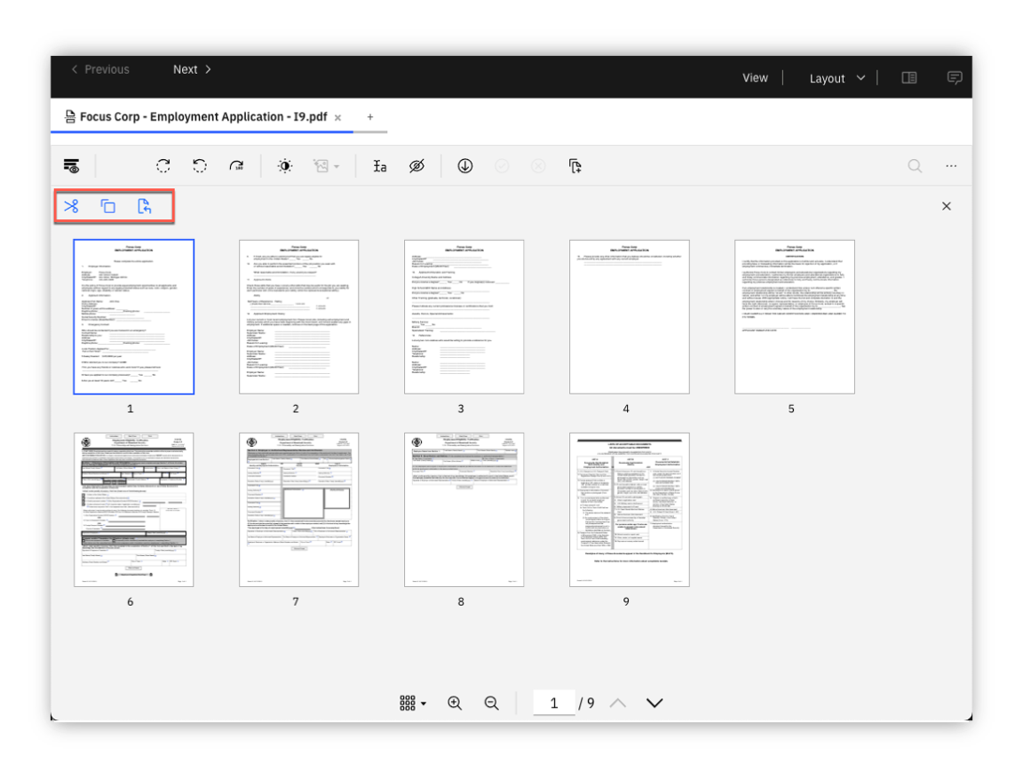Zoom out on thumbnails
Viewport: 1023px width, 779px height.
[x=491, y=703]
